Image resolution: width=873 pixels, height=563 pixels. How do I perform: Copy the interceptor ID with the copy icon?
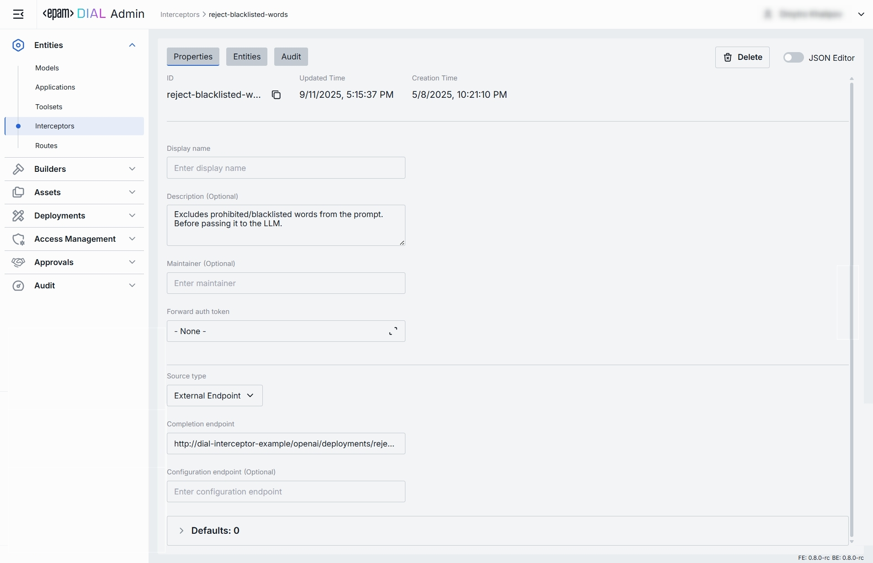[276, 95]
